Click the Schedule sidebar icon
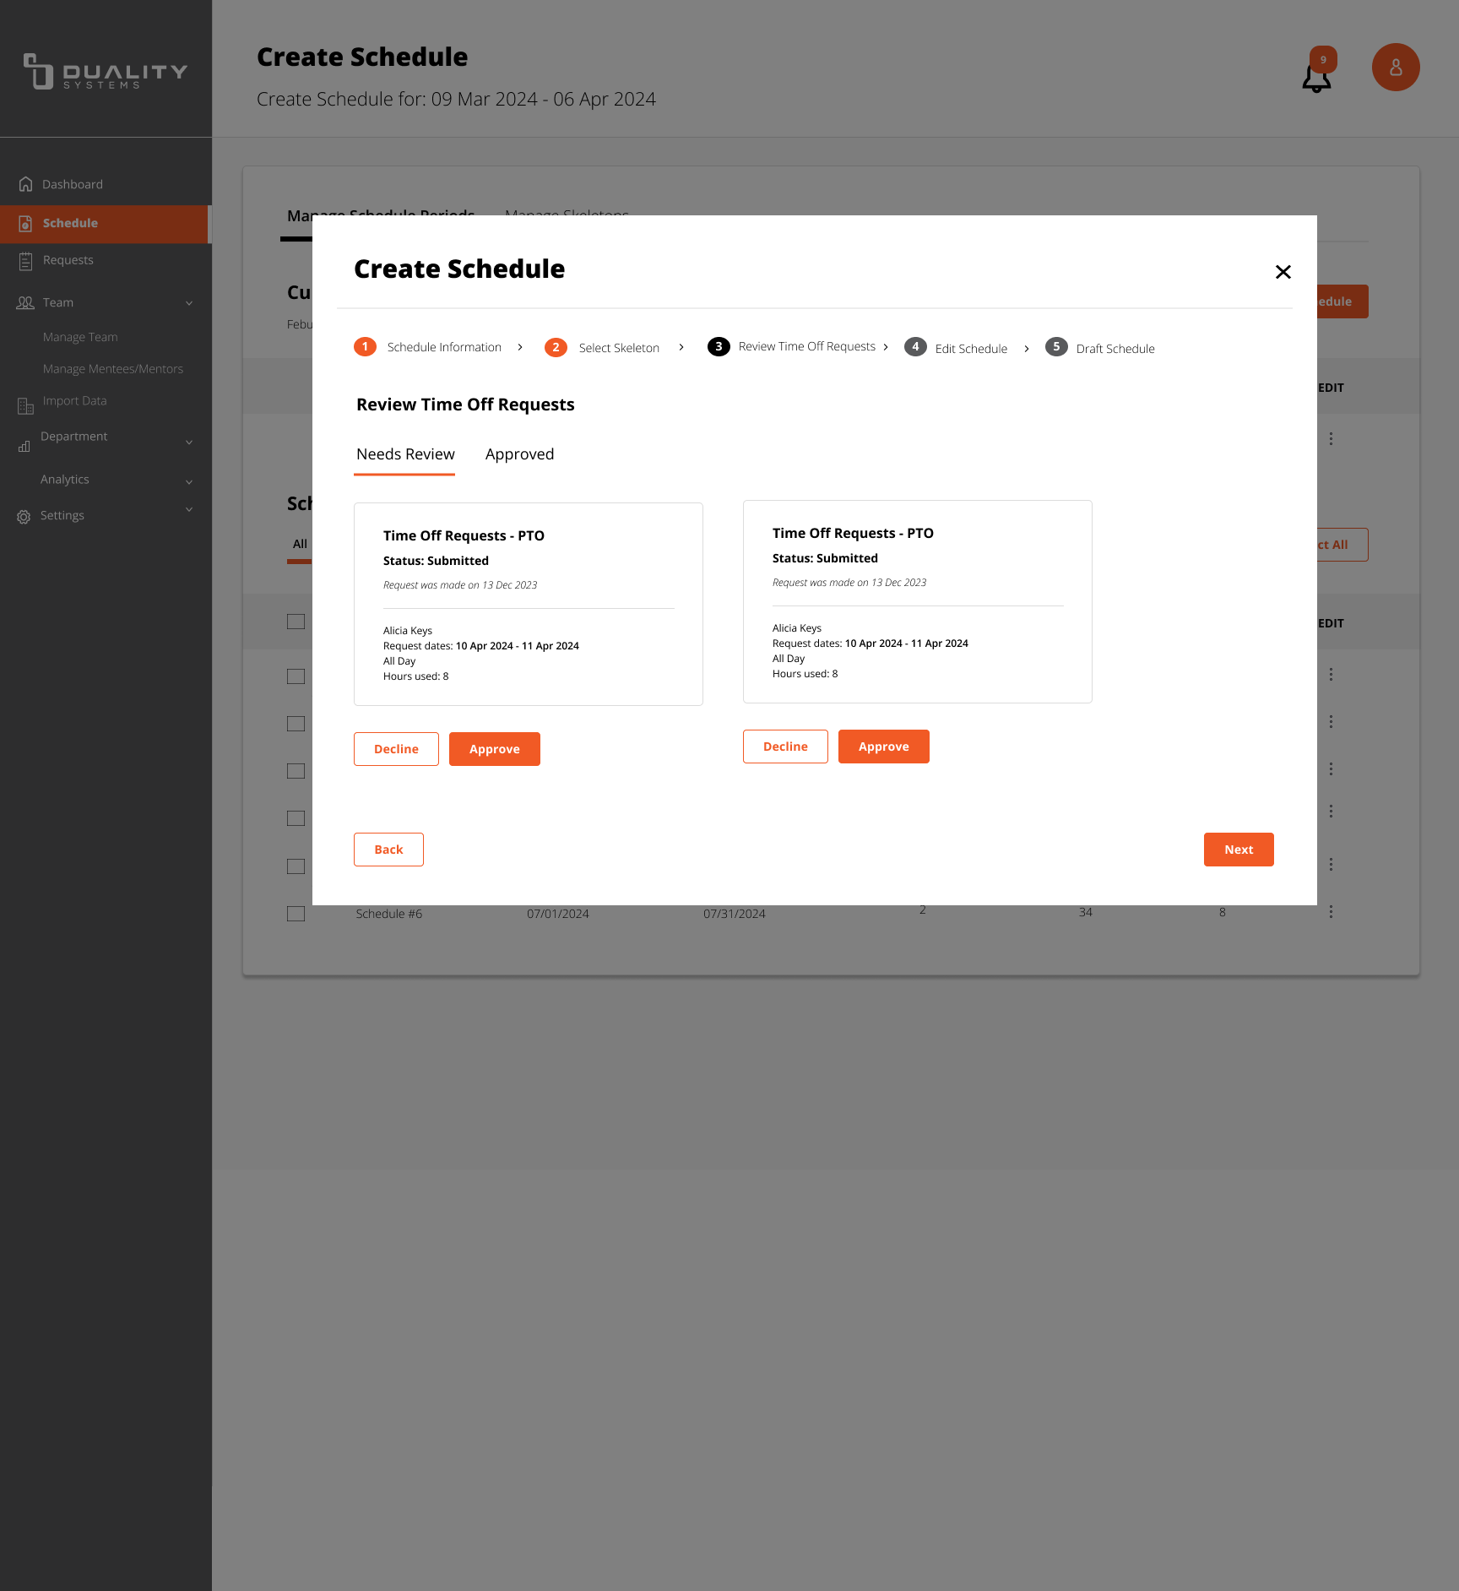The height and width of the screenshot is (1591, 1459). pyautogui.click(x=26, y=223)
